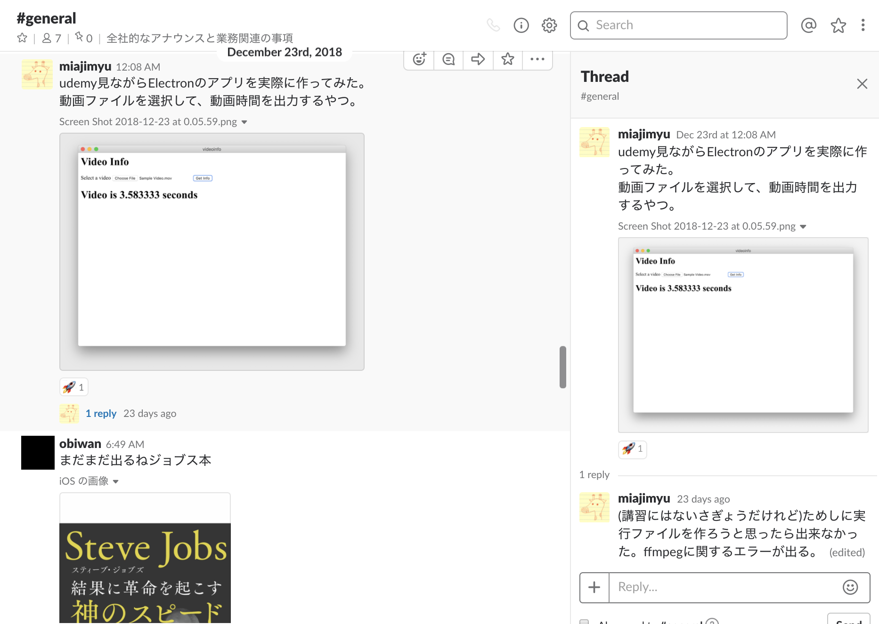
Task: Open the emoji picker in the reply box
Action: coord(848,587)
